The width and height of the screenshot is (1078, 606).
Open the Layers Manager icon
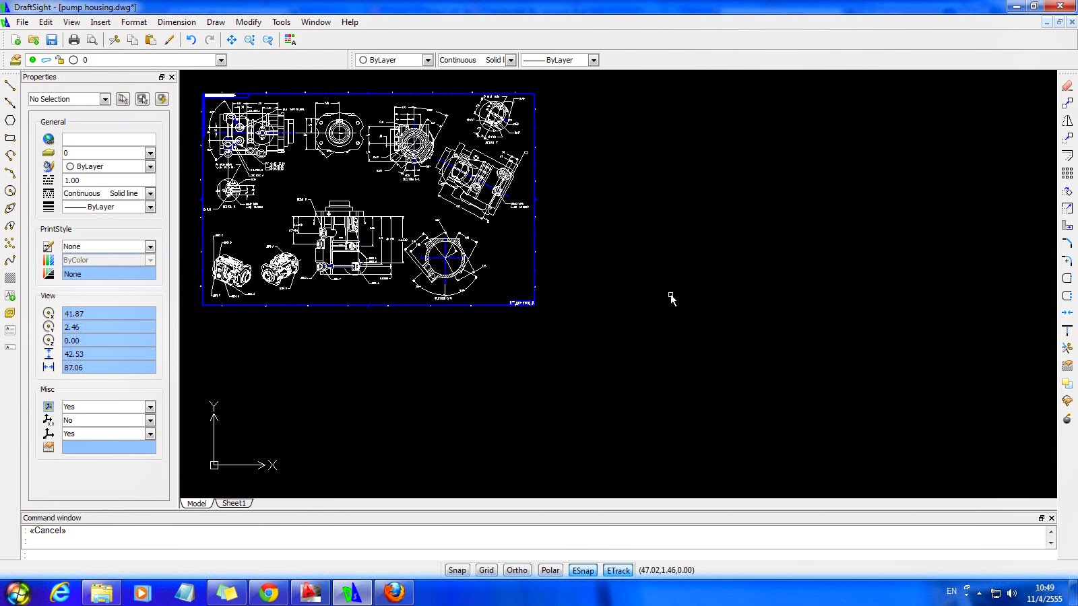point(15,60)
